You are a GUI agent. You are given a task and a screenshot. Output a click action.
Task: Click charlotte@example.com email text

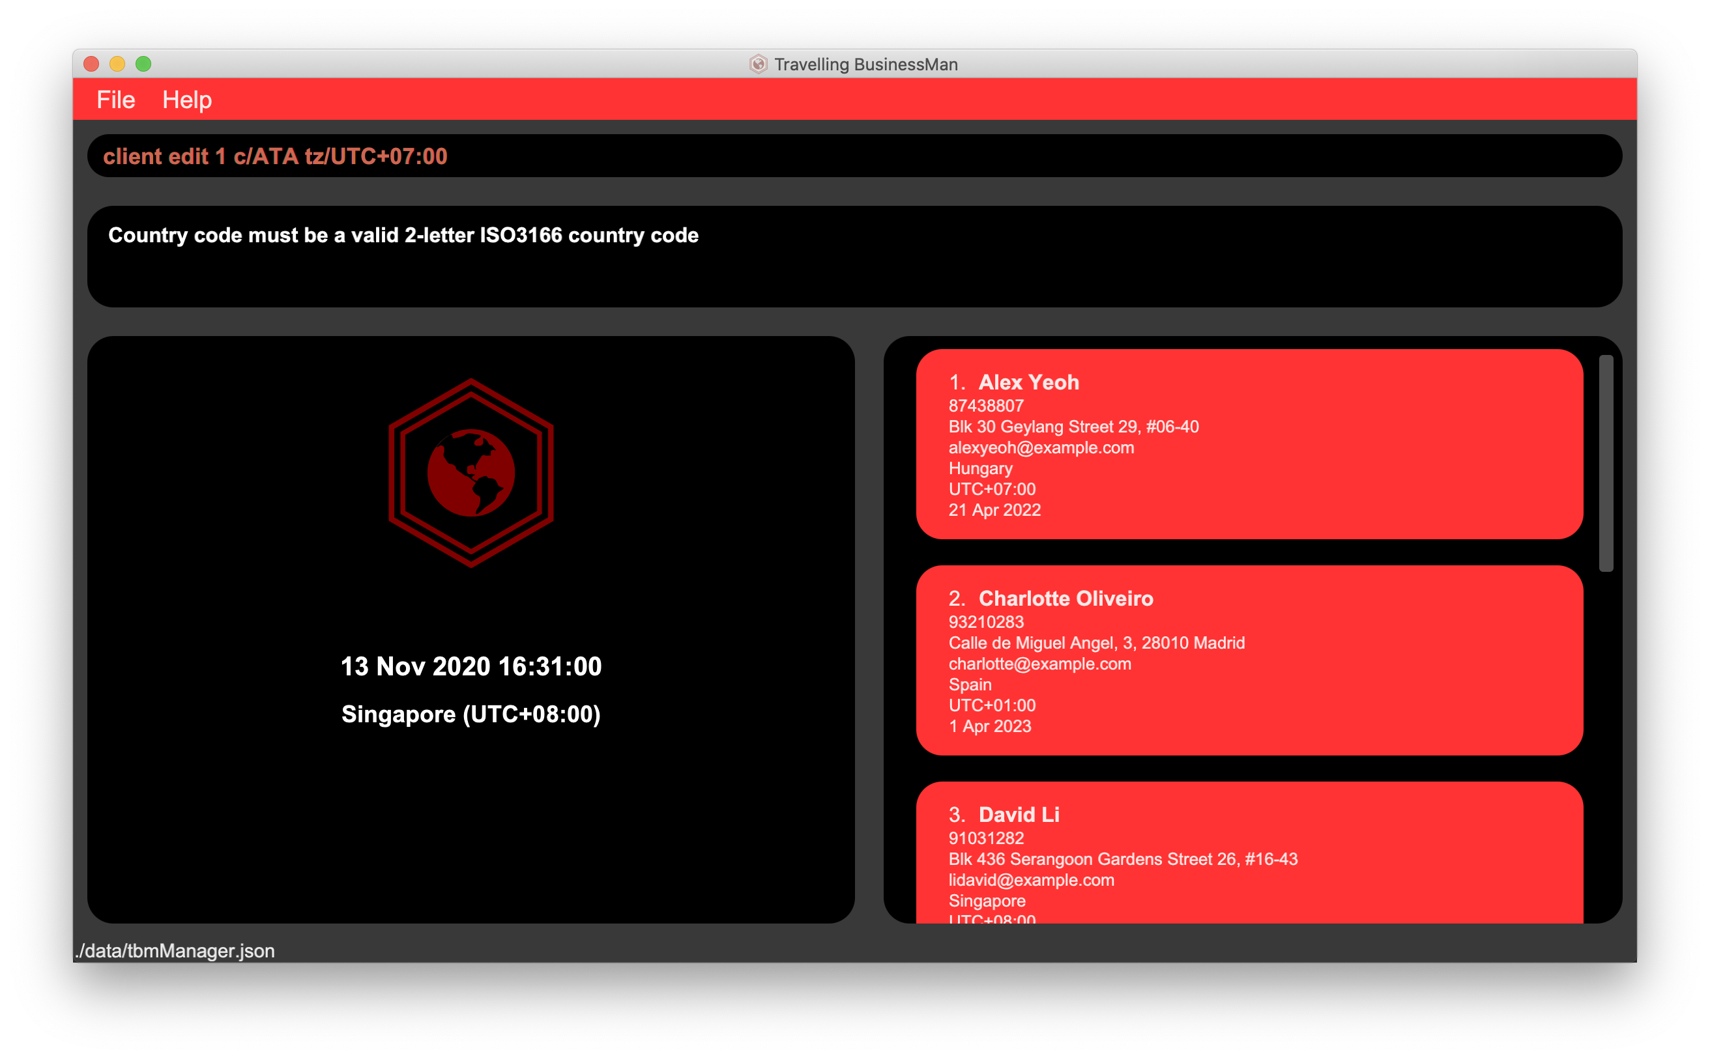[x=1039, y=663]
